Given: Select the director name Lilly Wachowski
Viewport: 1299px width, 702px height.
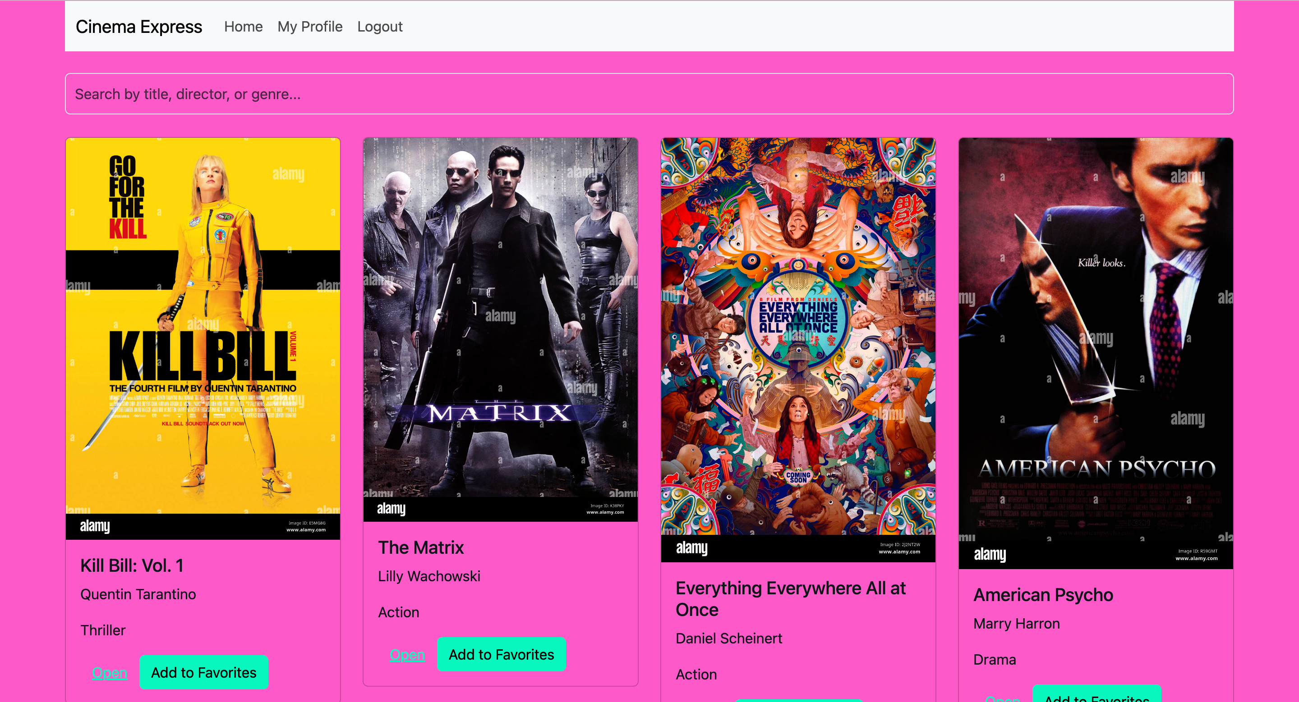Looking at the screenshot, I should 429,576.
